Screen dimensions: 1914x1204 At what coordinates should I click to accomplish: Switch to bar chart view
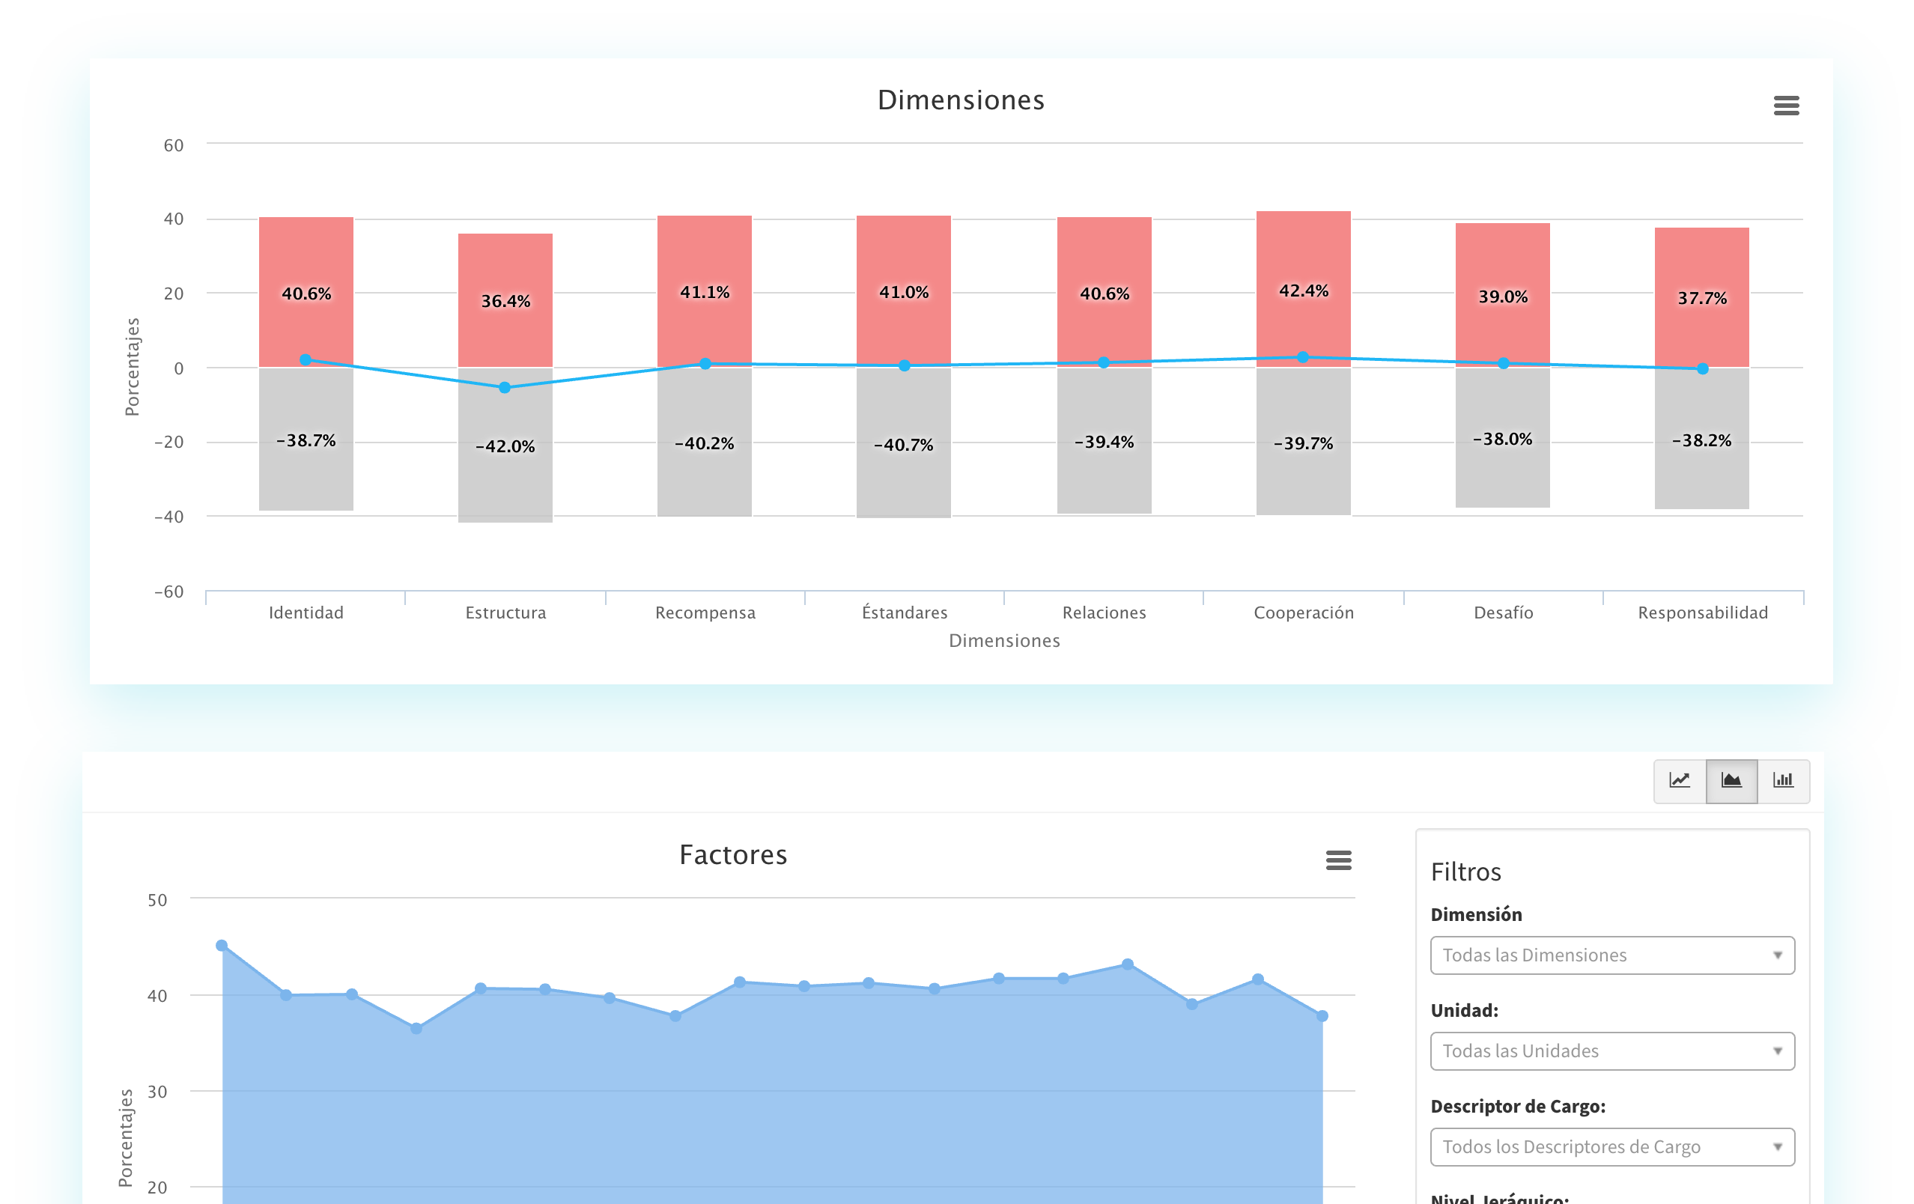[1783, 780]
